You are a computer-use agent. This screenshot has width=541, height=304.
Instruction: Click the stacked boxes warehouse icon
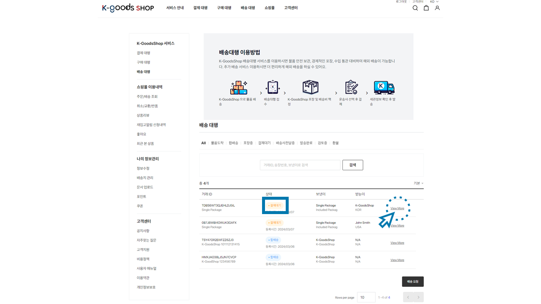(238, 87)
